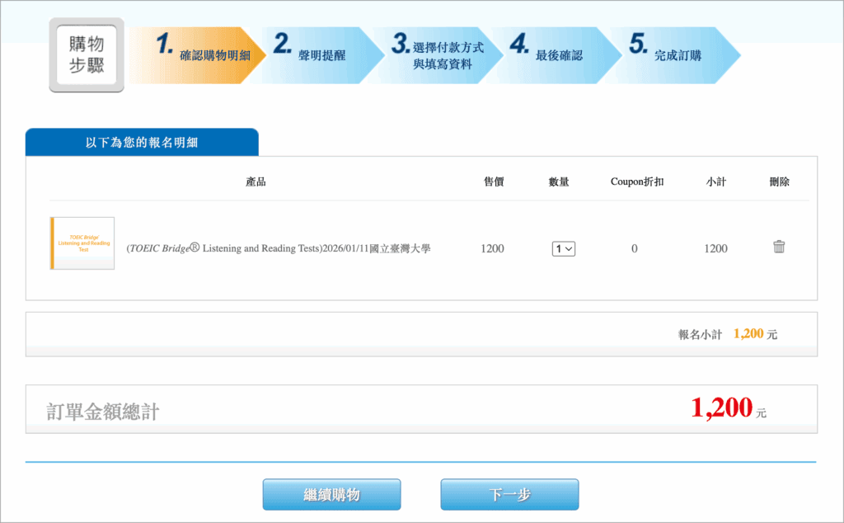Click the orange 報名小計 1,200 amount

(x=748, y=334)
